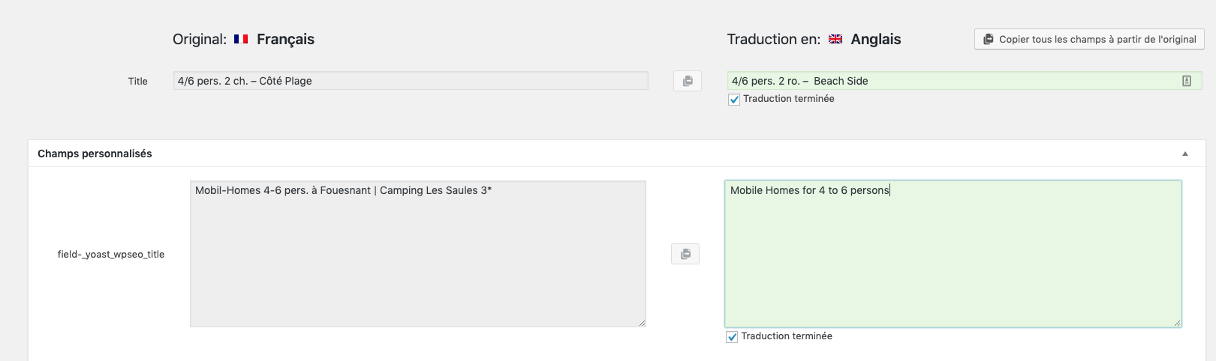The image size is (1216, 361).
Task: Focus the English Title field "Beach Side"
Action: 946,81
